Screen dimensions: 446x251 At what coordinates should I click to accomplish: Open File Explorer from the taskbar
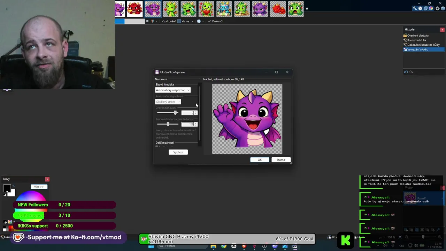tap(214, 246)
